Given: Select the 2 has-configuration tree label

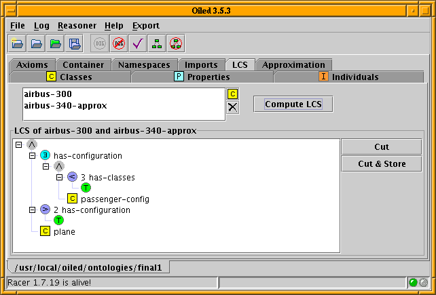Looking at the screenshot, I should tap(92, 210).
